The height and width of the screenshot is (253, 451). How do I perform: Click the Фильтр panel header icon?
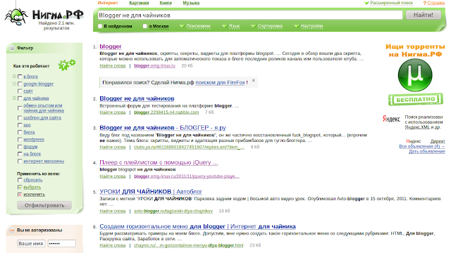(x=12, y=48)
